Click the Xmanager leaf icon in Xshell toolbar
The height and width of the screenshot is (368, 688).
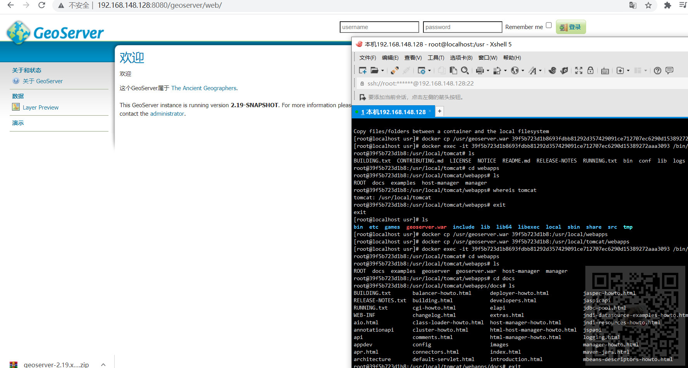pyautogui.click(x=564, y=70)
